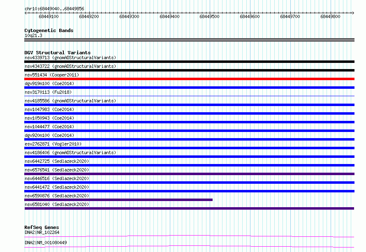
Task: Open variant nsv6442725 (Sedlazeck2020) label
Action: [x=57, y=161]
